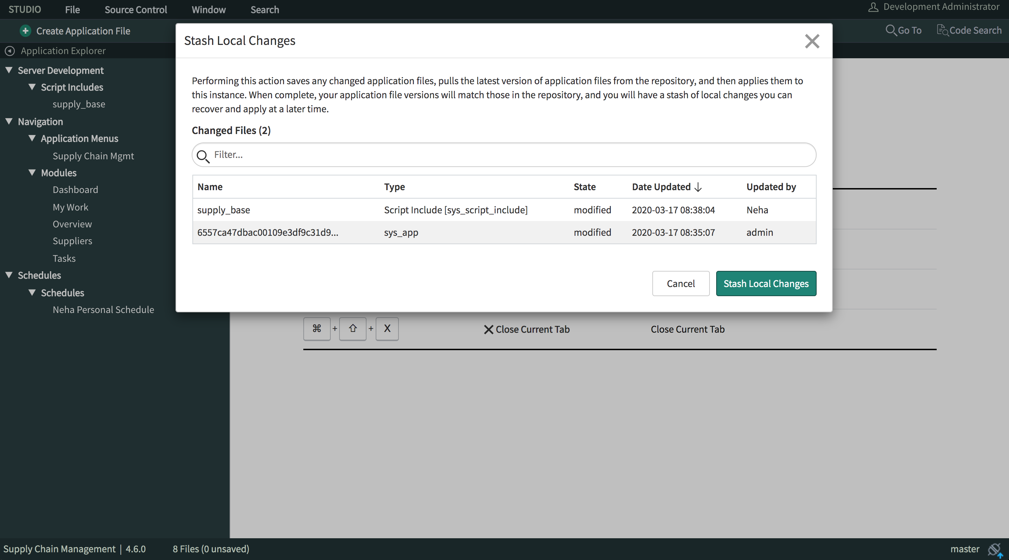
Task: Click the Code Search label
Action: [x=975, y=31]
